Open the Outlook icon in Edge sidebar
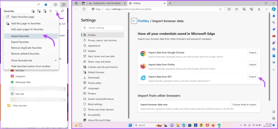Image resolution: width=278 pixels, height=129 pixels. [x=273, y=56]
